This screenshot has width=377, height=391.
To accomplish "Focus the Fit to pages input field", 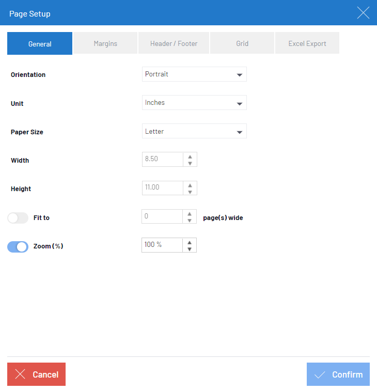I will [x=162, y=216].
